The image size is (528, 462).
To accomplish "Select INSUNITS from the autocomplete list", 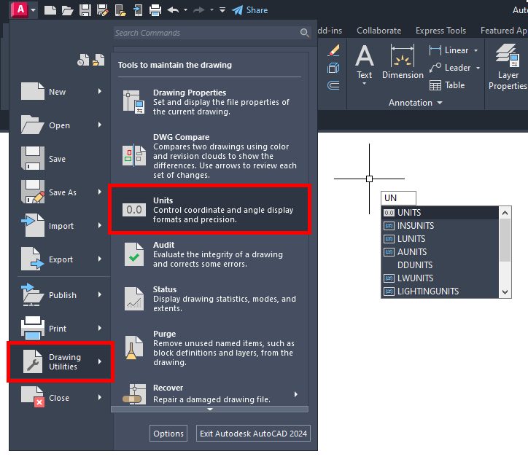I will point(440,226).
